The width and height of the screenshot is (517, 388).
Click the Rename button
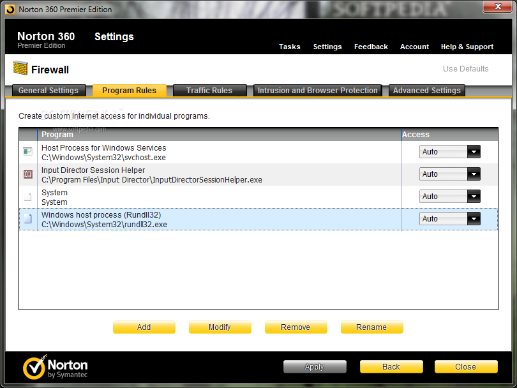(371, 327)
